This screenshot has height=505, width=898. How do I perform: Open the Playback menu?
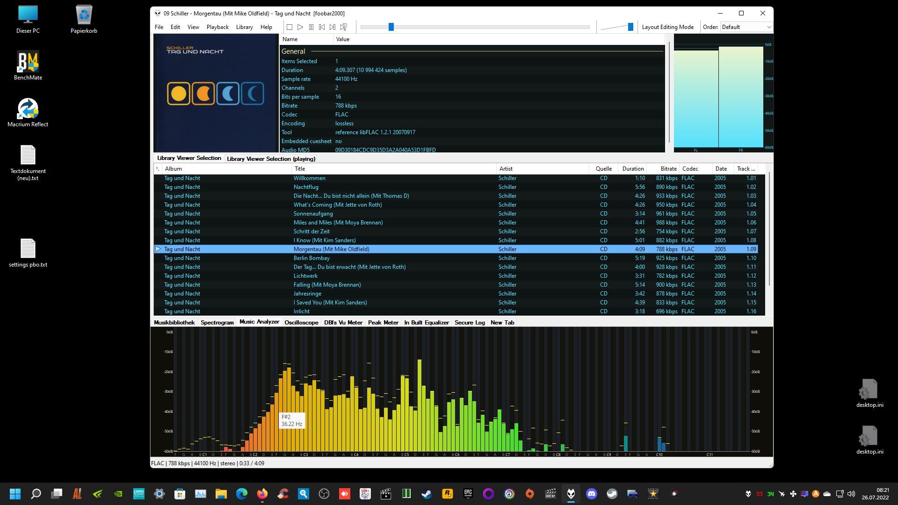click(217, 27)
